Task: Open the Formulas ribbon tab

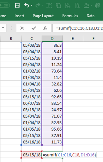Action: click(70, 16)
